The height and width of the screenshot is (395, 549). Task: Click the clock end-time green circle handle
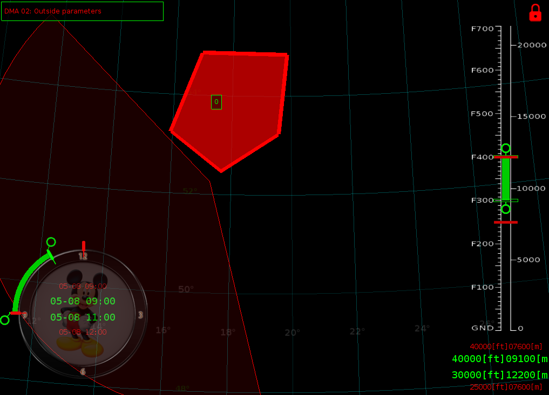[51, 242]
